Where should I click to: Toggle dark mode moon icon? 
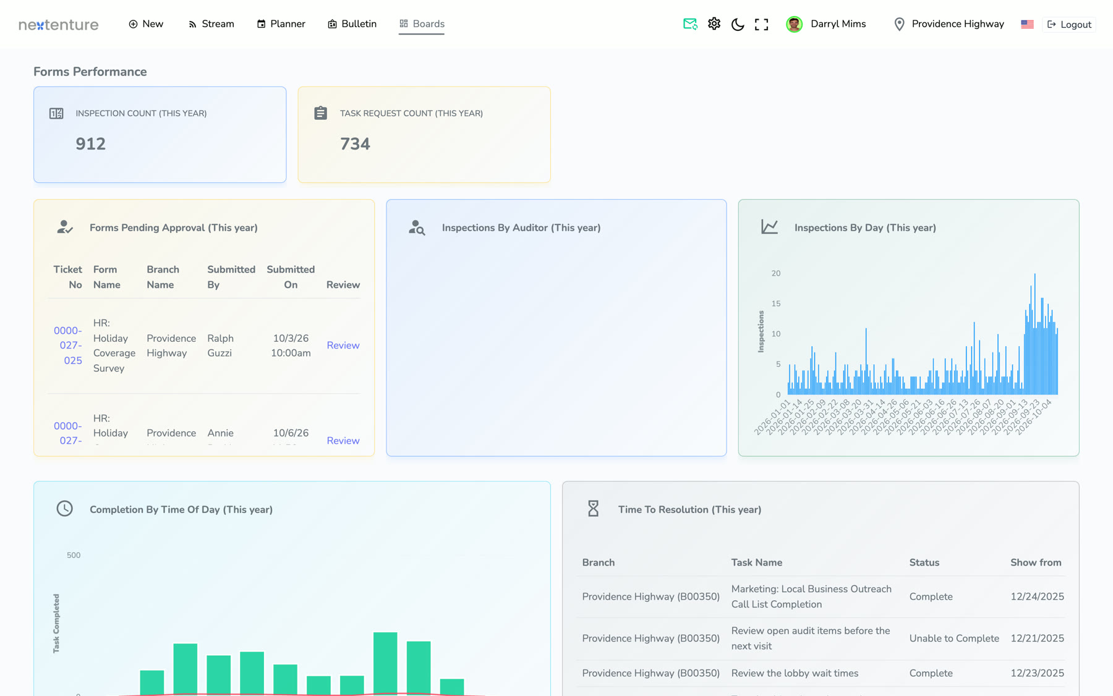click(738, 24)
